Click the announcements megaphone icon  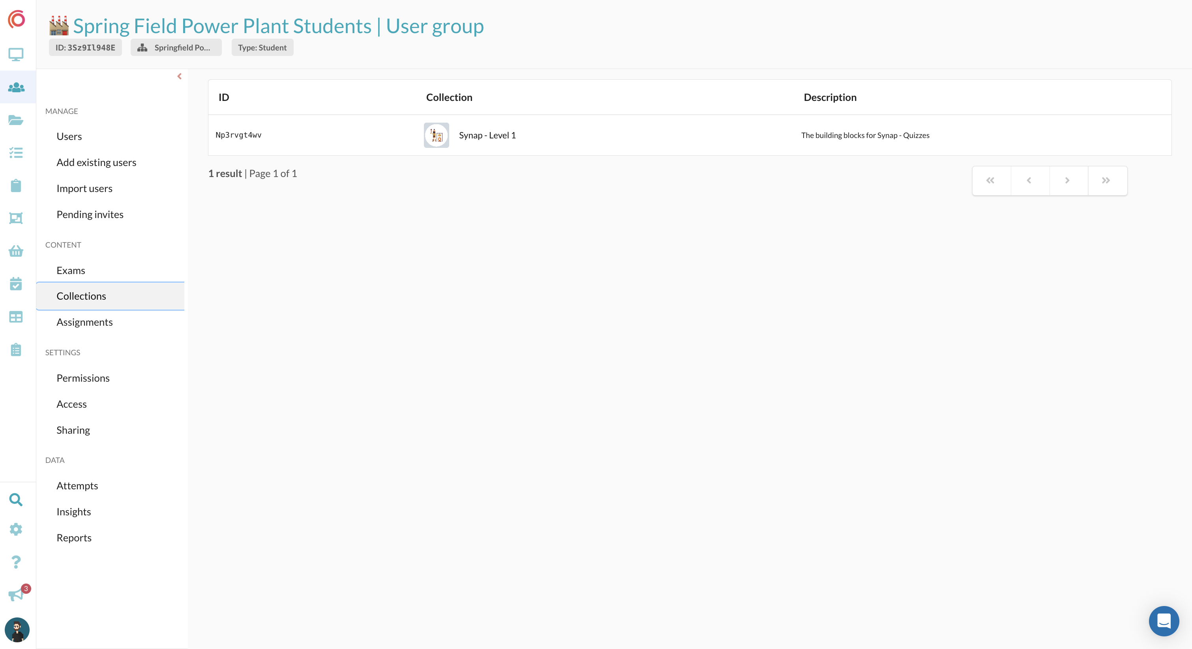click(x=16, y=595)
